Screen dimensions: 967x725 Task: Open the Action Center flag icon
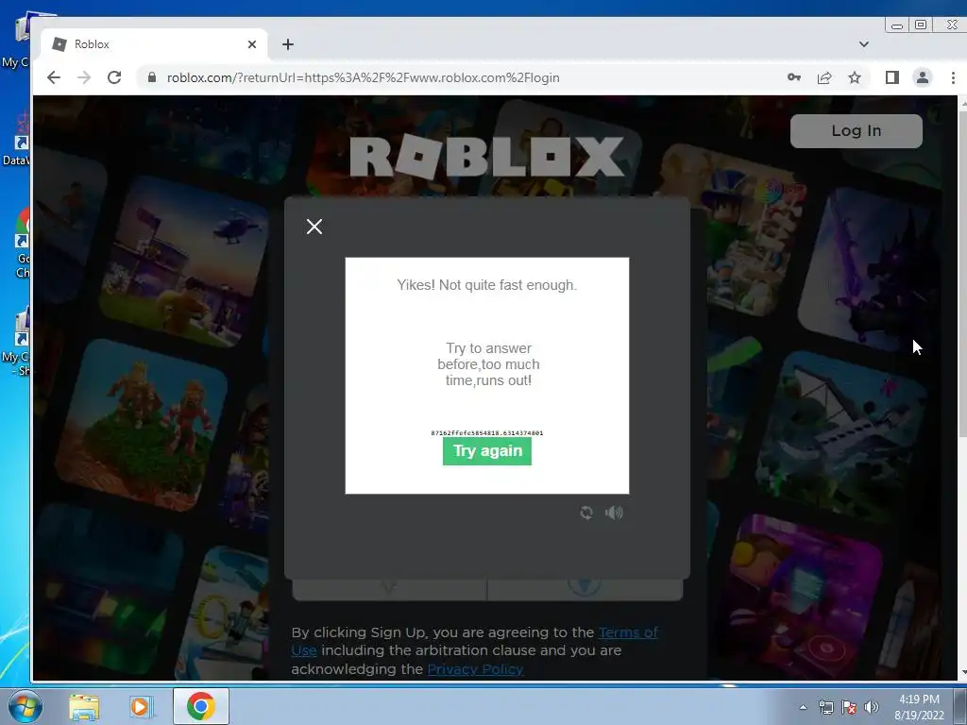click(x=849, y=707)
